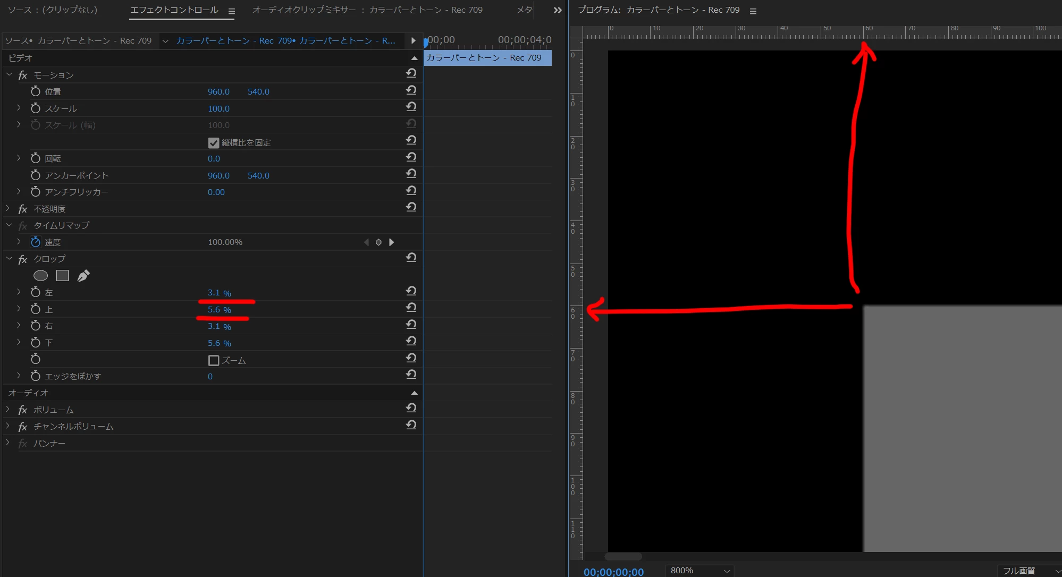The image size is (1062, 577).
Task: Edit the crop 左 value 3.1 %
Action: point(220,293)
